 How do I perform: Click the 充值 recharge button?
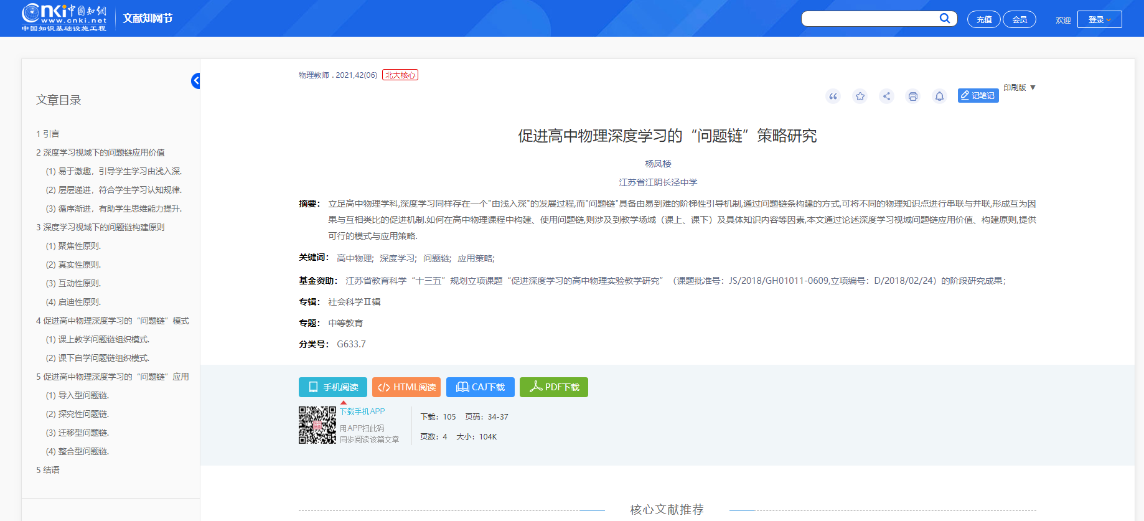pos(983,19)
